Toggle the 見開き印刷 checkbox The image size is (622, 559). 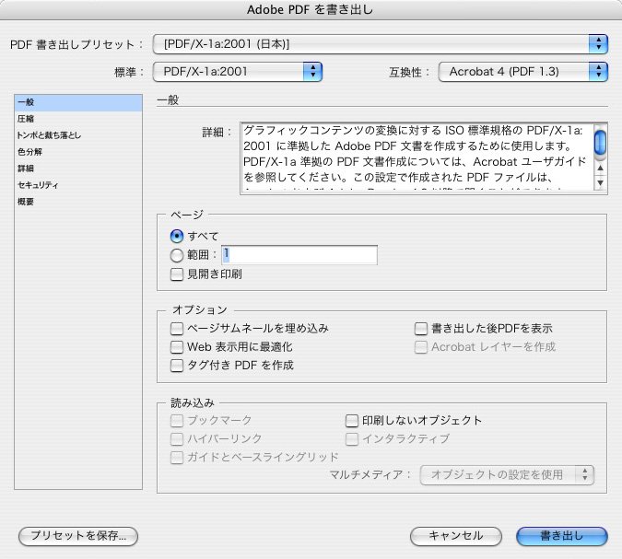[177, 274]
